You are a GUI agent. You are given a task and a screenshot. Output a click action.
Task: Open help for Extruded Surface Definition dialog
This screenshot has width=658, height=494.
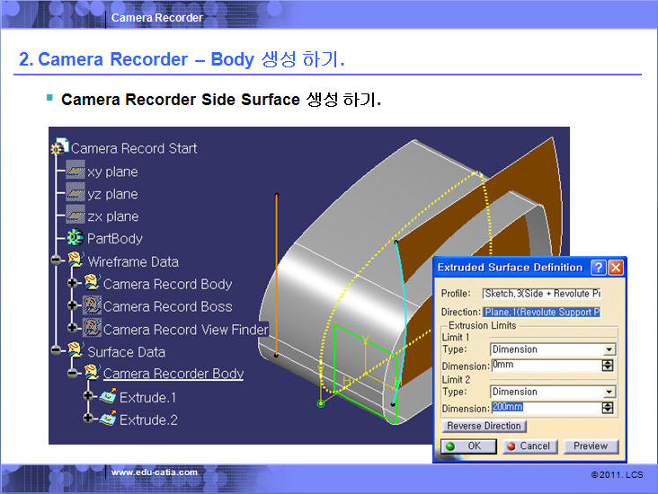598,268
